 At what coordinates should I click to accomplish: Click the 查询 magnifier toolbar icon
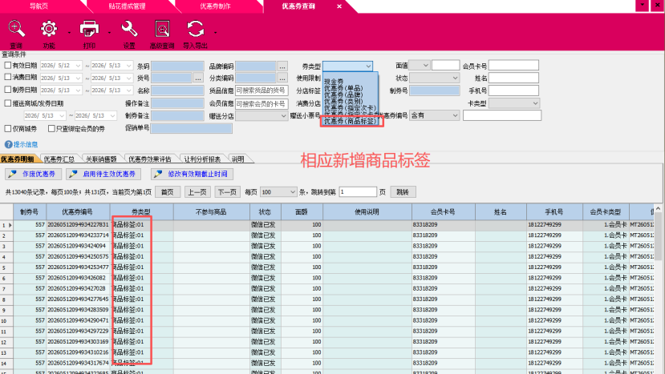pyautogui.click(x=16, y=29)
